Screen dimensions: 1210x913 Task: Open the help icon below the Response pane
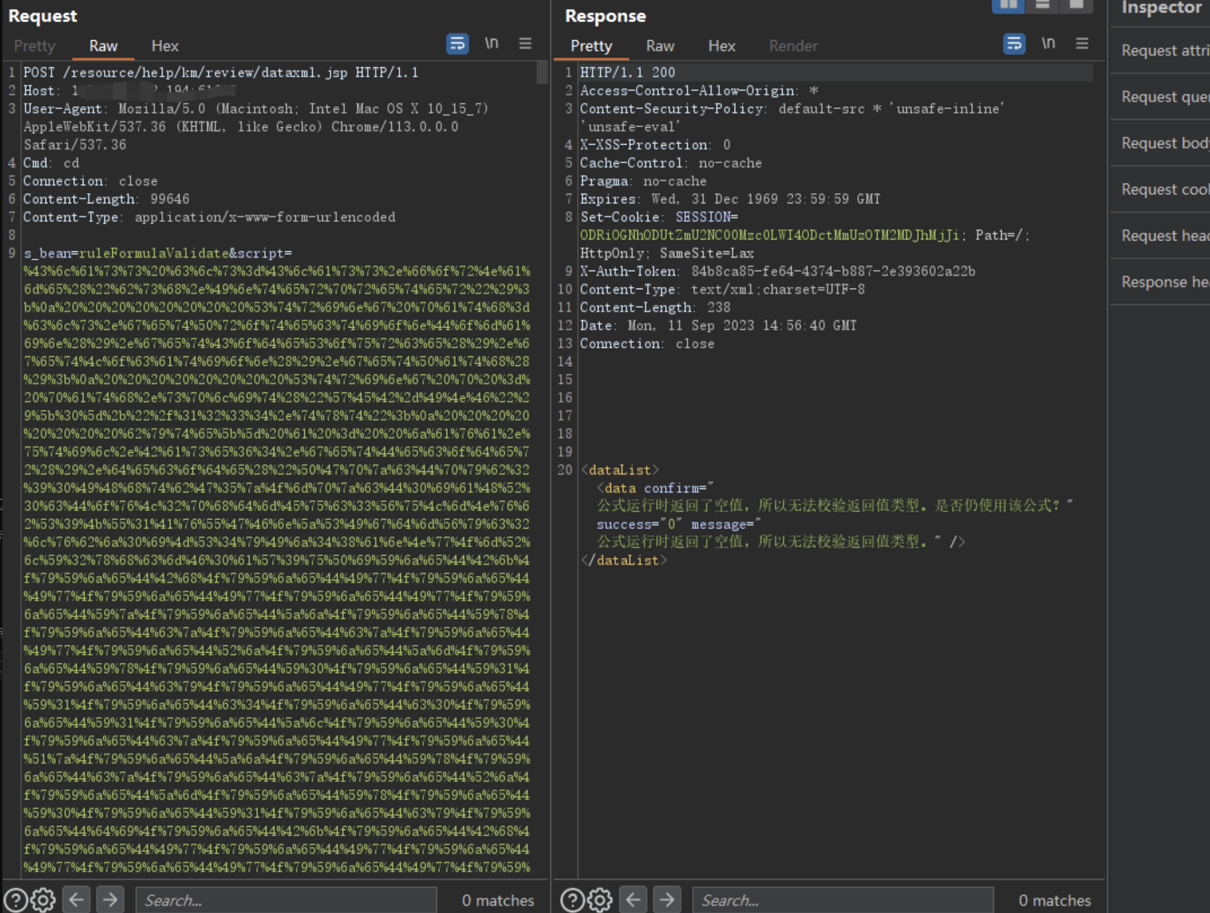click(x=572, y=900)
